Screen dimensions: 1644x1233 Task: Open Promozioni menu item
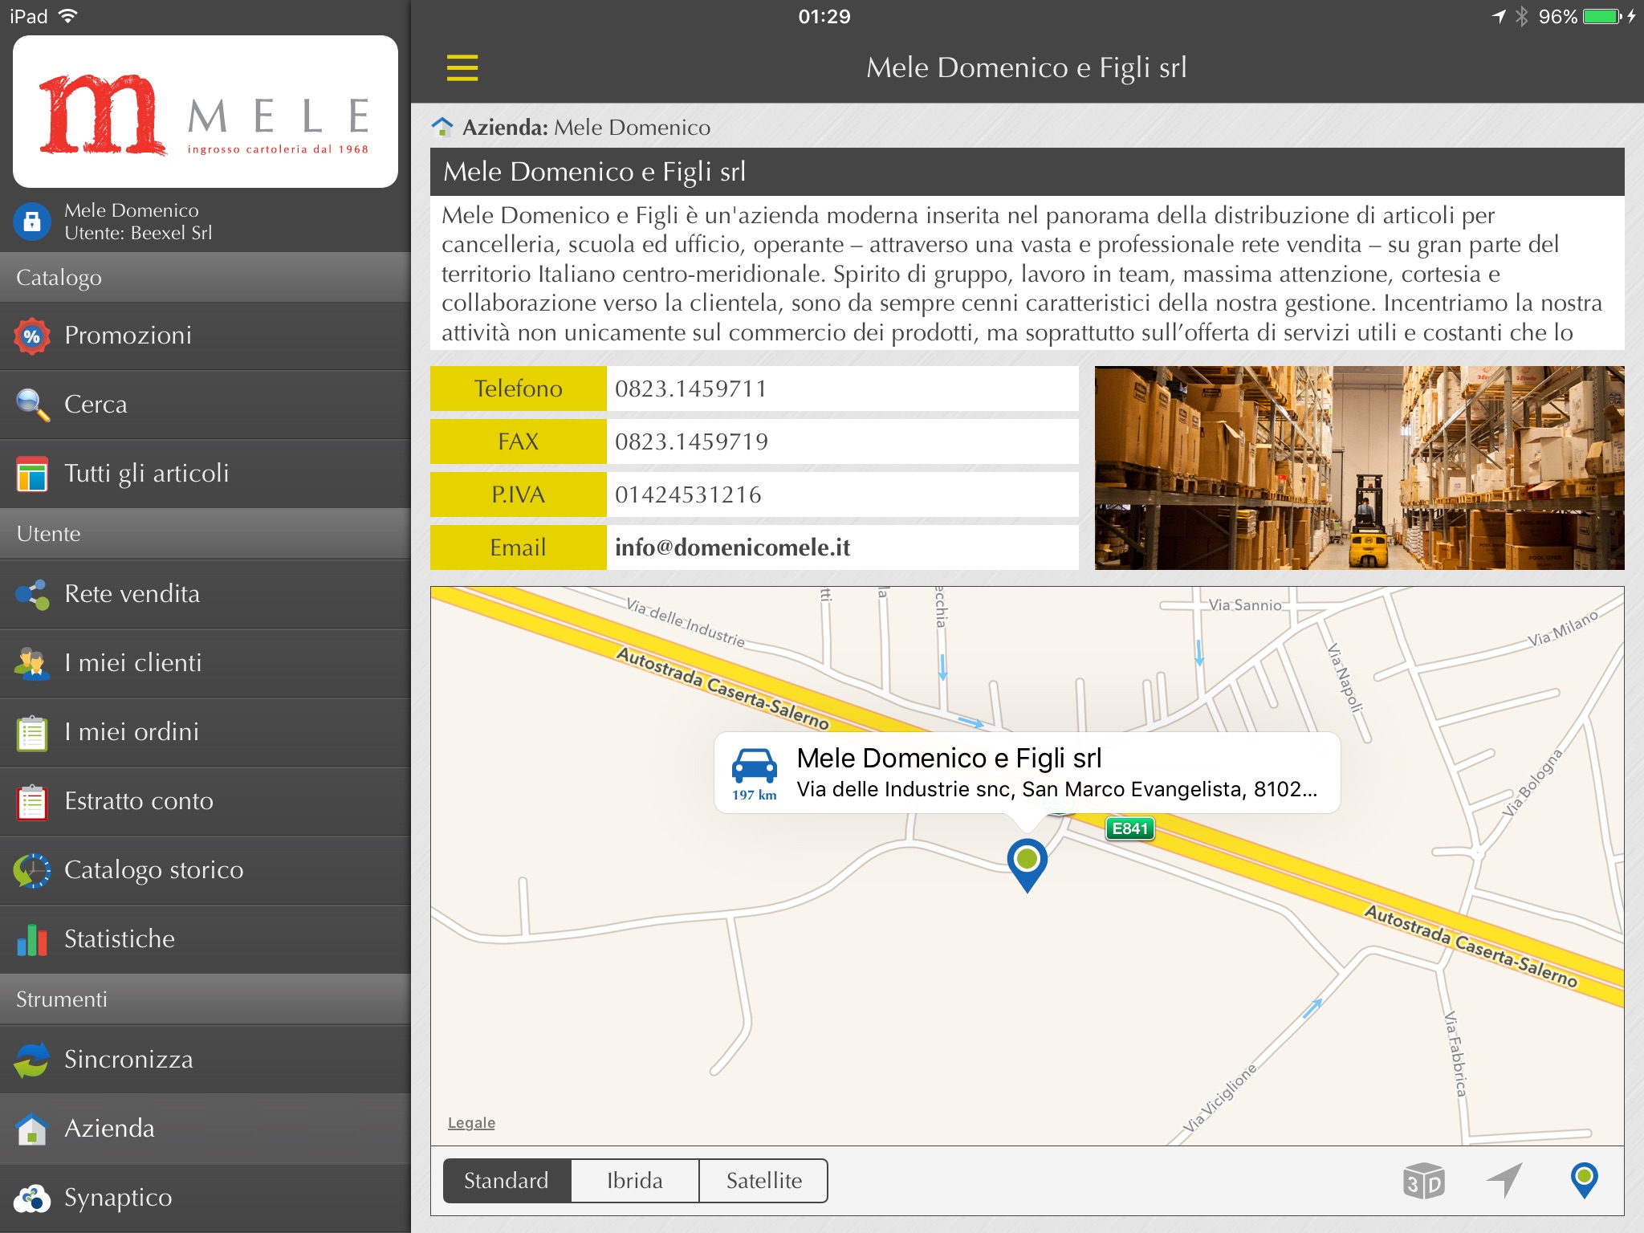[x=205, y=336]
